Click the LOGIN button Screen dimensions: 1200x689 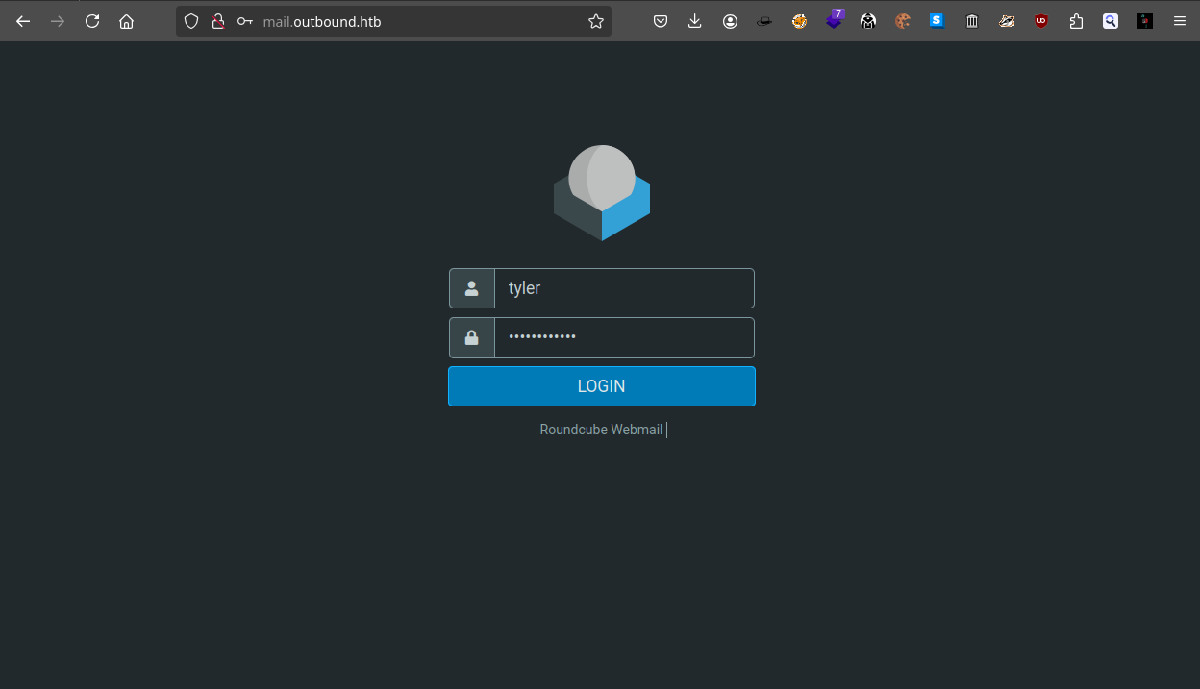click(602, 386)
